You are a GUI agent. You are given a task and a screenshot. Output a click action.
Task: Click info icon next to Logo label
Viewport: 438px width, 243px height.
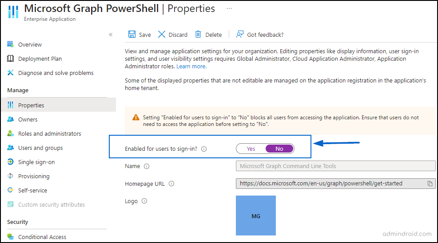pyautogui.click(x=144, y=201)
